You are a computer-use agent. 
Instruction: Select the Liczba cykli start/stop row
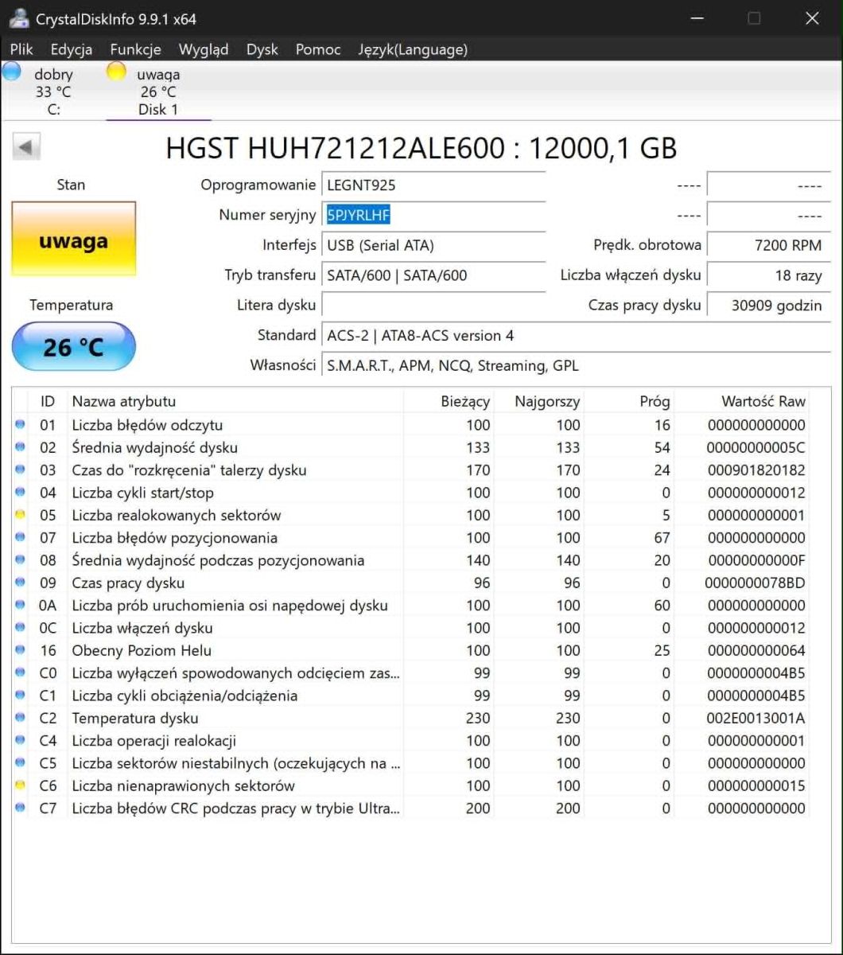(411, 493)
